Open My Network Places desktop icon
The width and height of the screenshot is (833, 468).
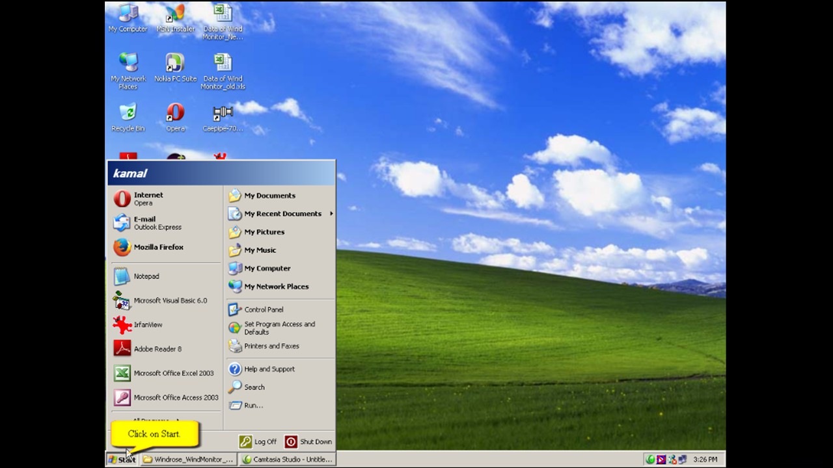(x=128, y=71)
